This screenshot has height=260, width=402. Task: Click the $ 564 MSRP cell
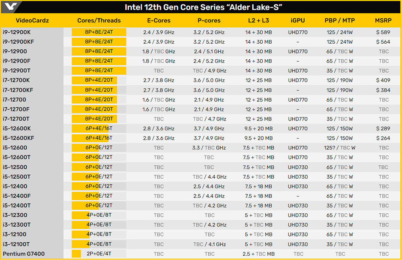point(383,42)
